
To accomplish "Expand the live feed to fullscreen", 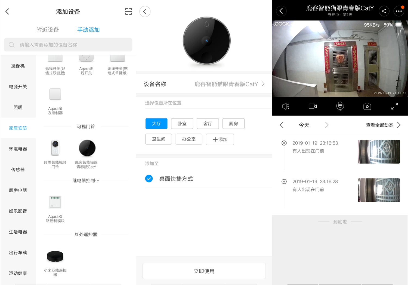I will [395, 106].
